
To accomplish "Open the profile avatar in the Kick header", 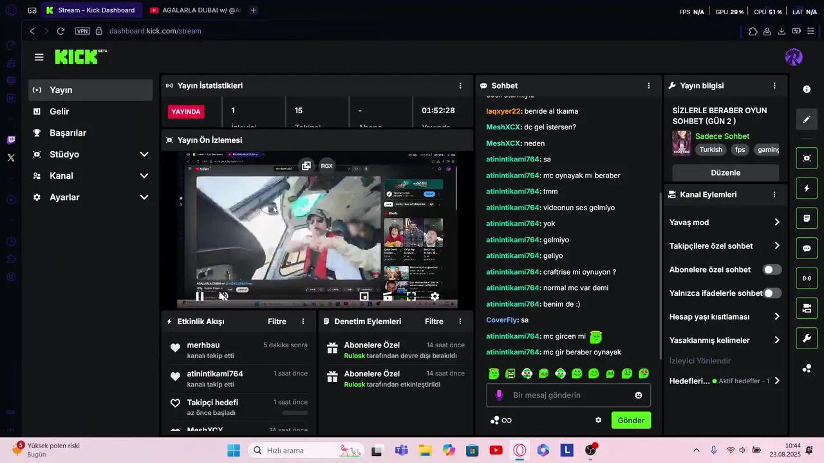I will pyautogui.click(x=794, y=57).
